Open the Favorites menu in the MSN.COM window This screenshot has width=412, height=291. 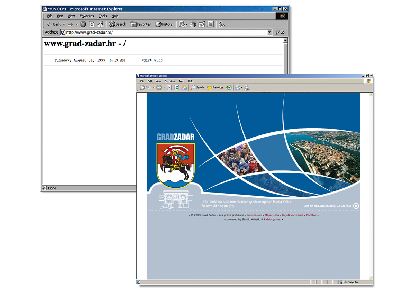[x=86, y=16]
